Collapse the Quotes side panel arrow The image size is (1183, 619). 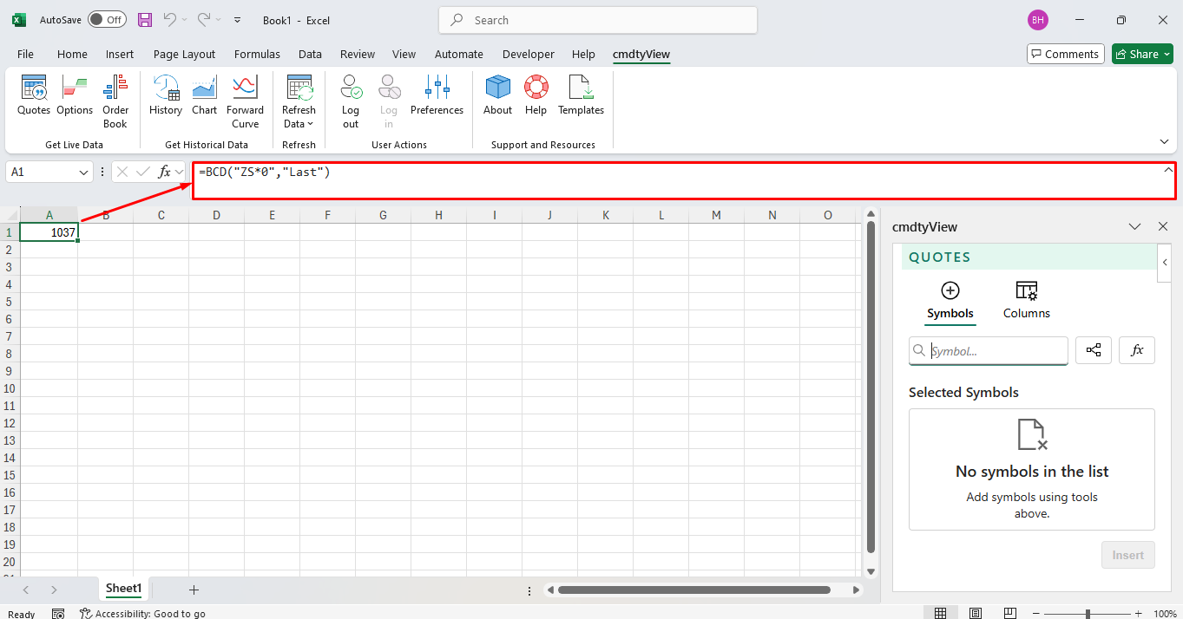click(1164, 263)
